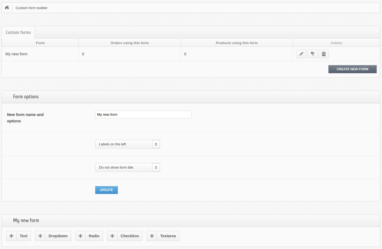This screenshot has width=382, height=249.
Task: Open the Custom form builder breadcrumb entry
Action: 31,8
